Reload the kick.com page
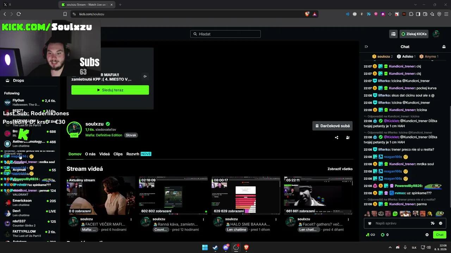The width and height of the screenshot is (451, 253). click(x=19, y=14)
